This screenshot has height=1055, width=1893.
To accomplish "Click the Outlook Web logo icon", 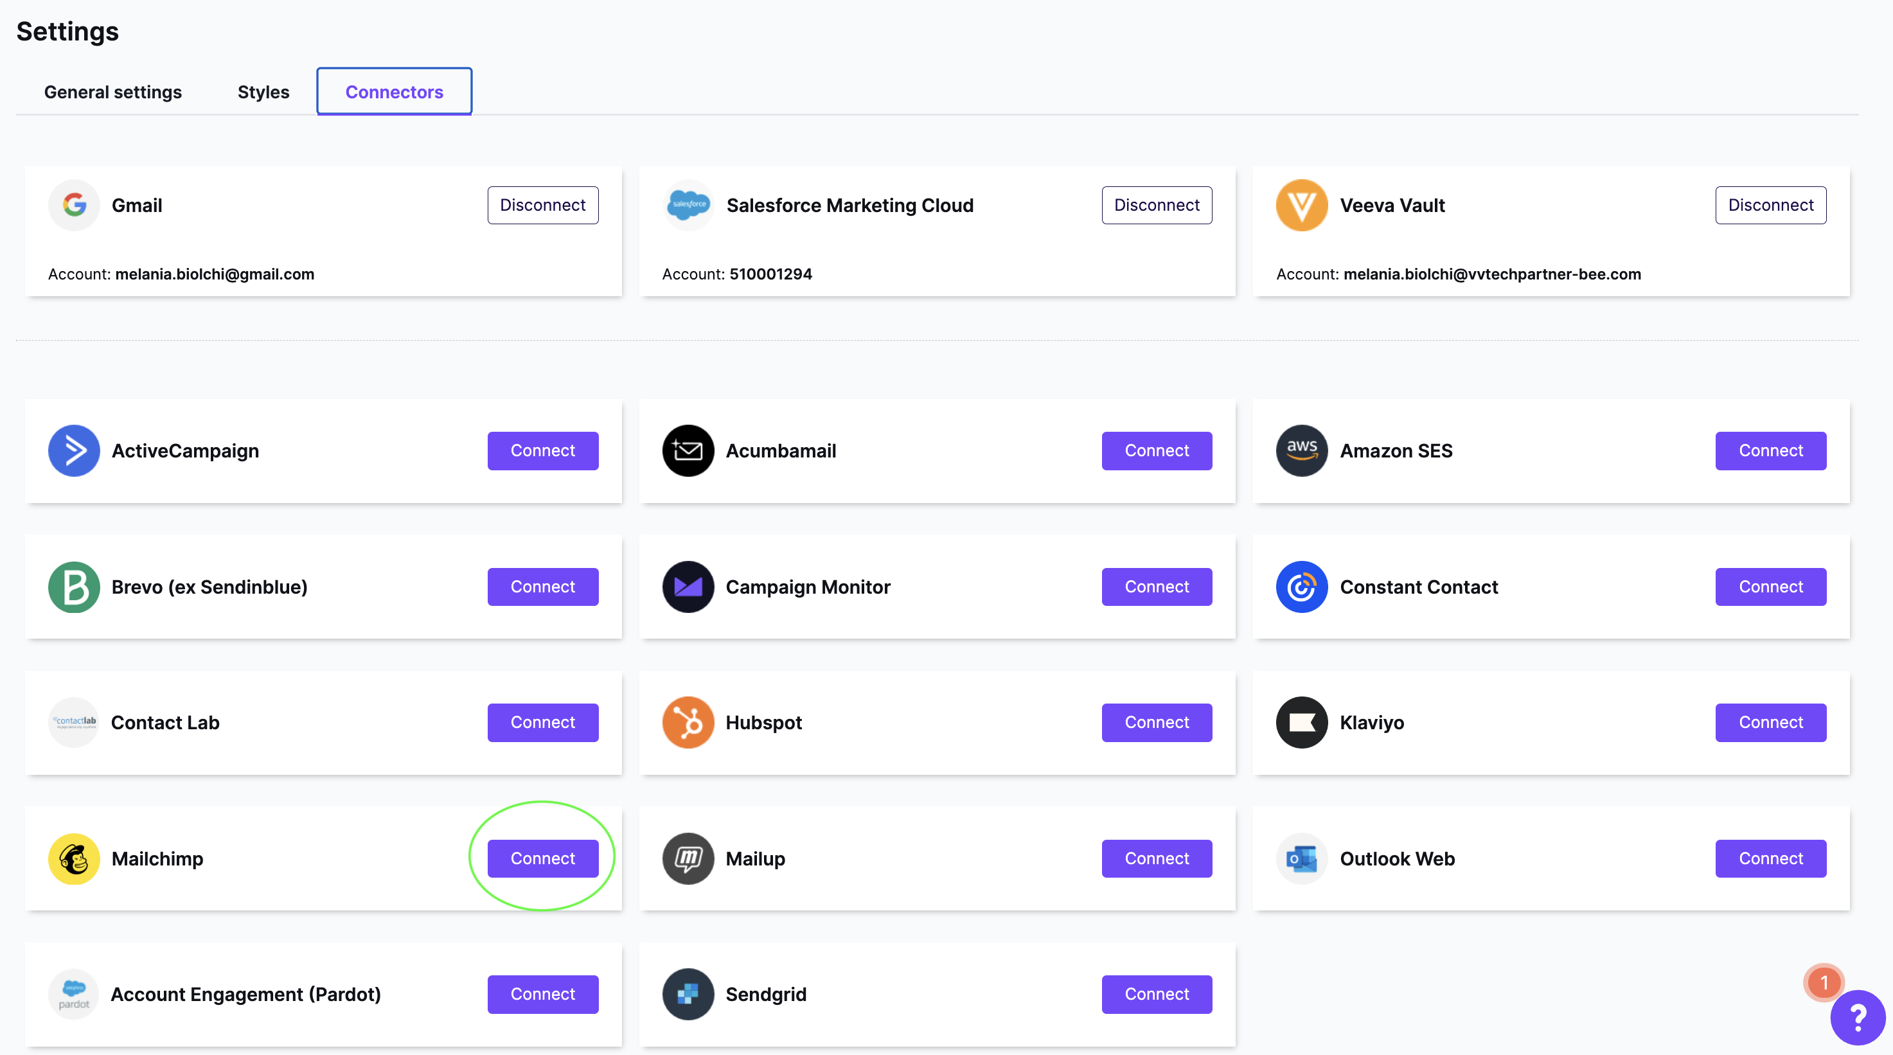I will tap(1301, 859).
